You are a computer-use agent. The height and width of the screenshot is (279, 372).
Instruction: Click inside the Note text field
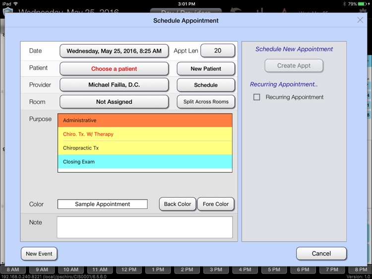click(x=145, y=227)
